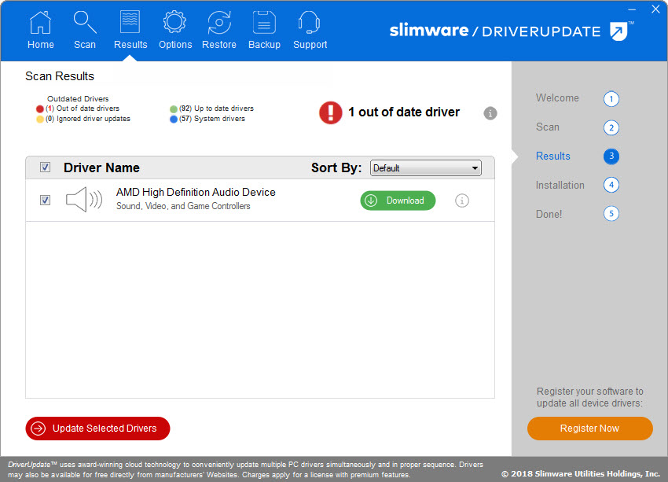Click the Sort By label
The width and height of the screenshot is (668, 482).
[x=336, y=168]
